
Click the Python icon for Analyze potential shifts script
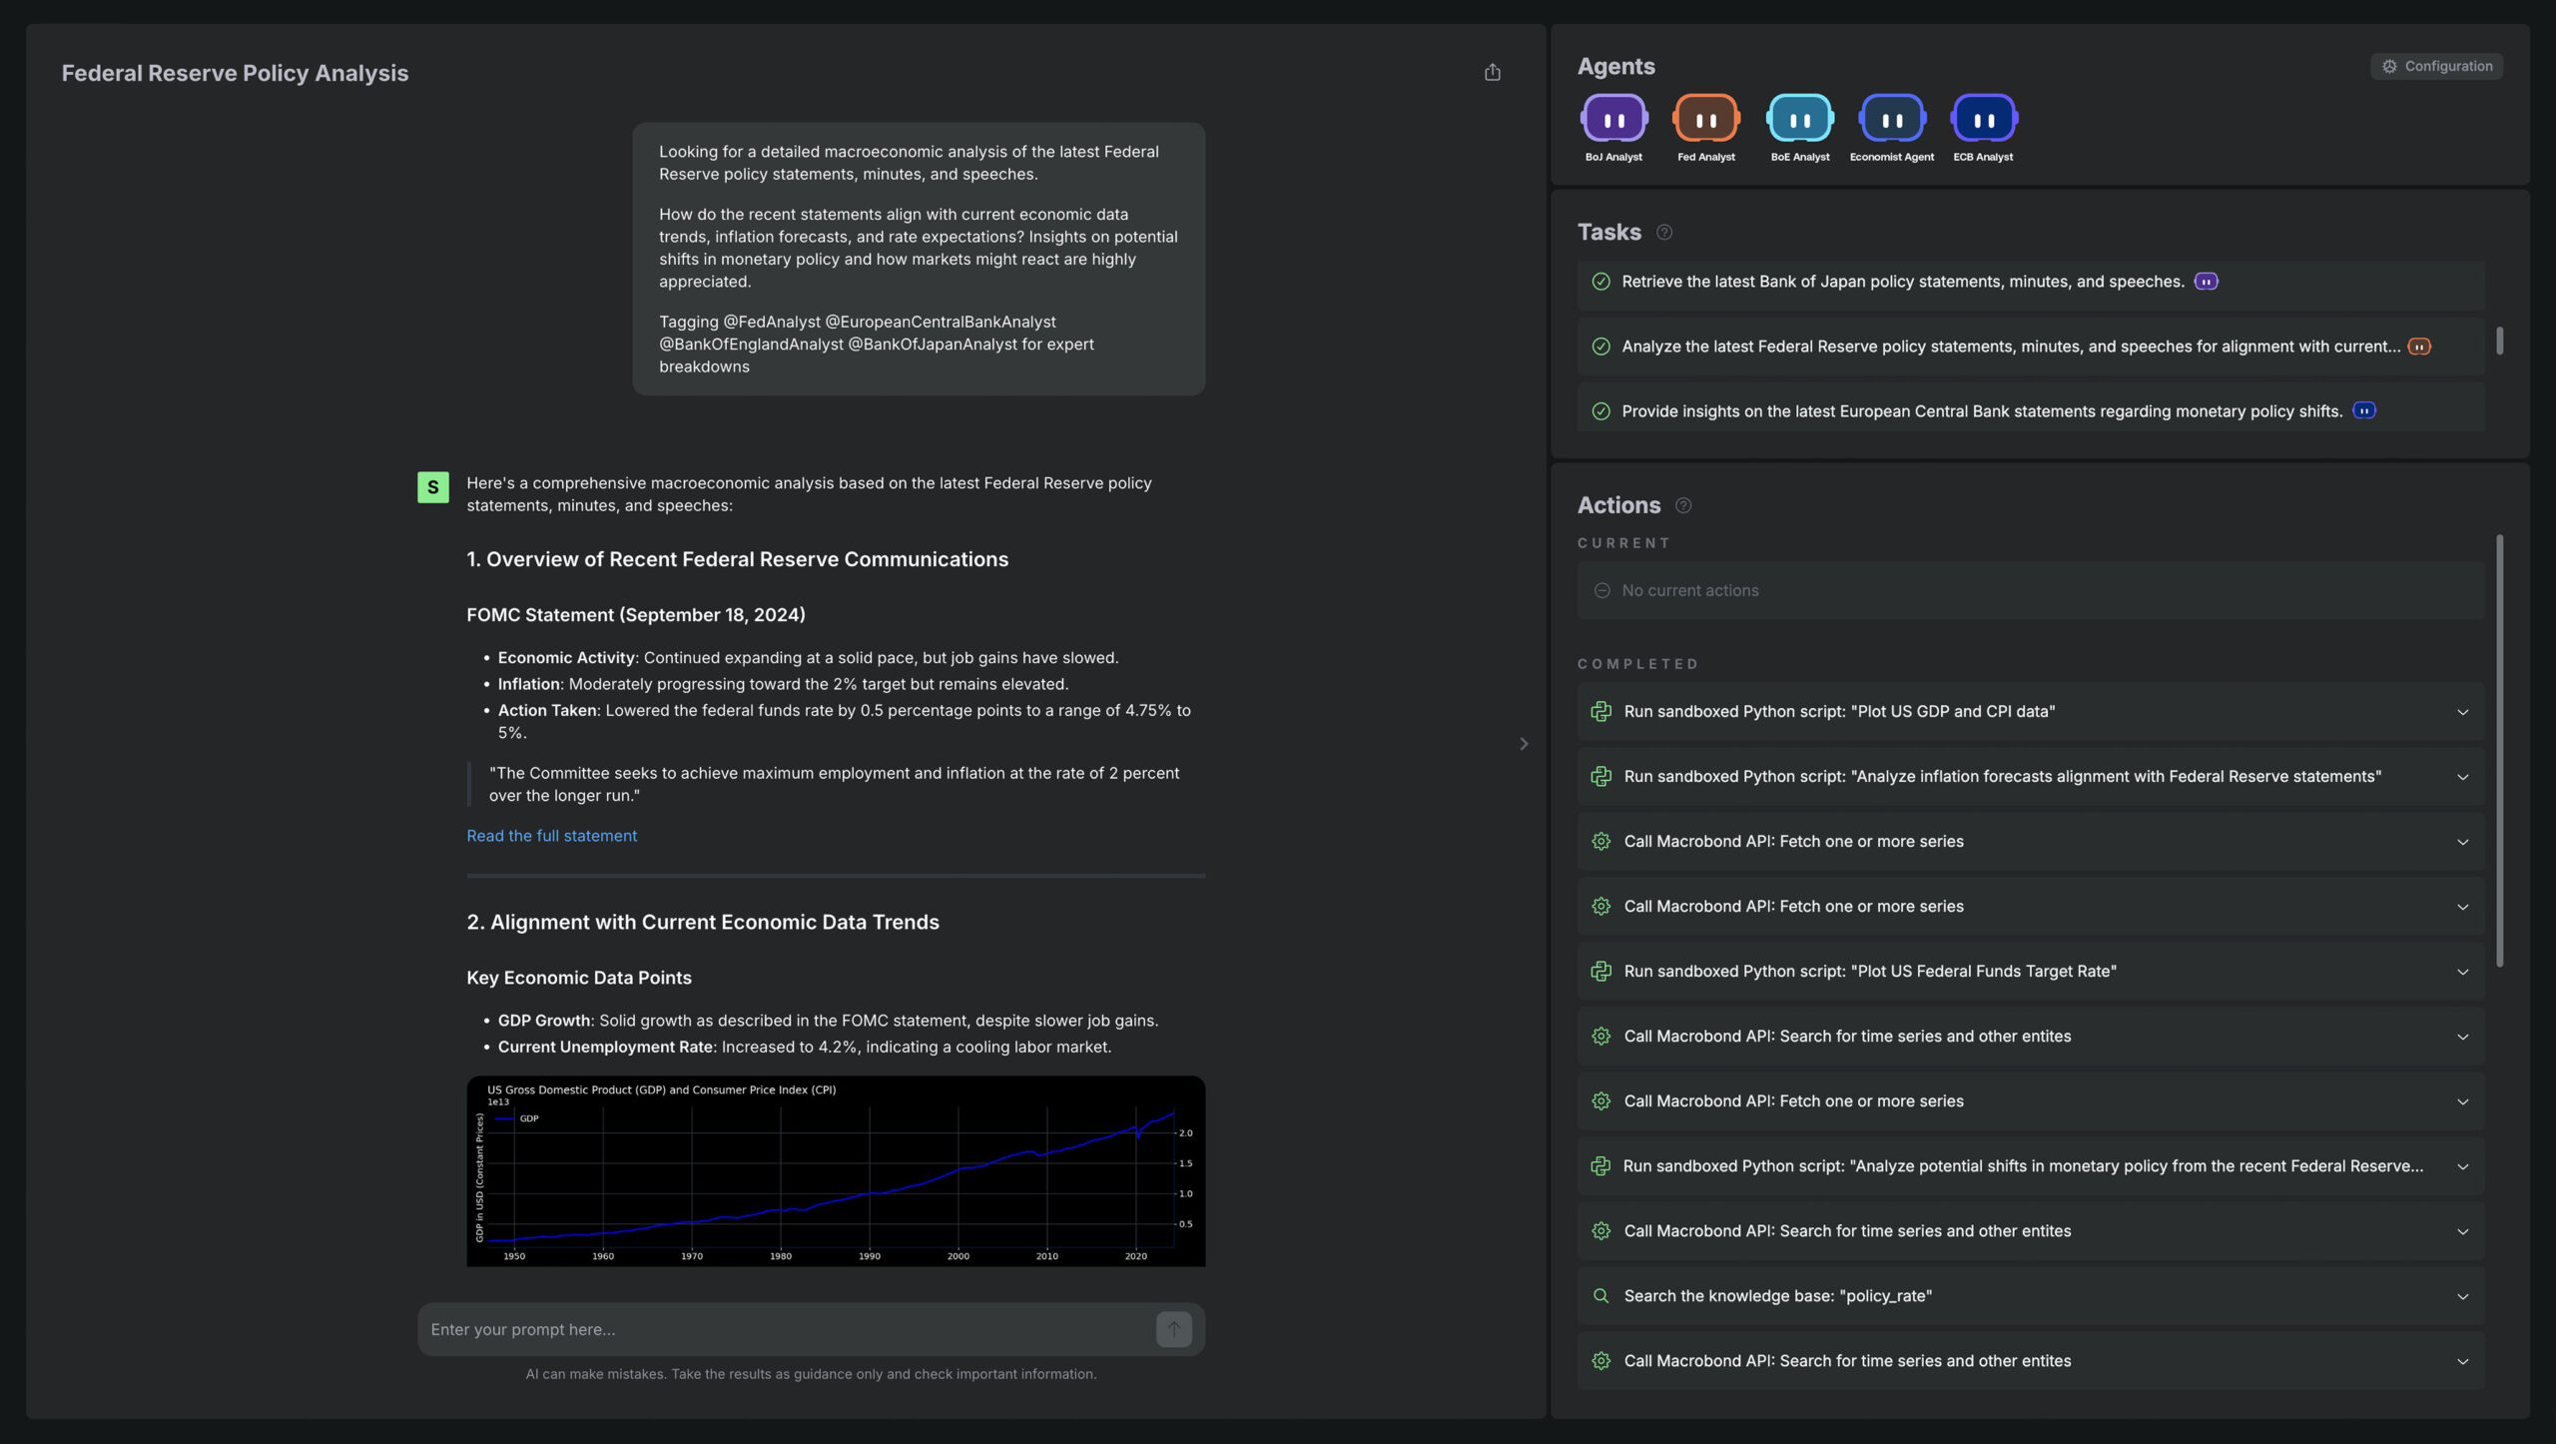tap(1600, 1165)
